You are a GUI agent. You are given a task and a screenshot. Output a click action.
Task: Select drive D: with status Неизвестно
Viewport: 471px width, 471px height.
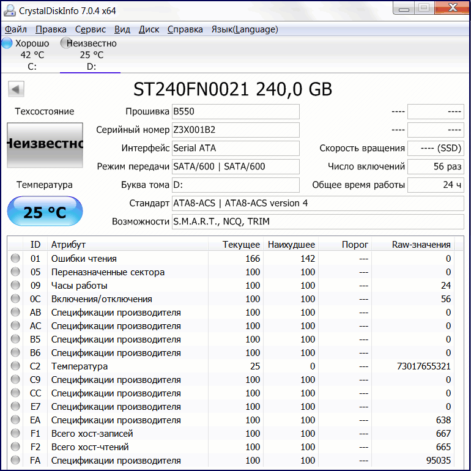[x=90, y=54]
